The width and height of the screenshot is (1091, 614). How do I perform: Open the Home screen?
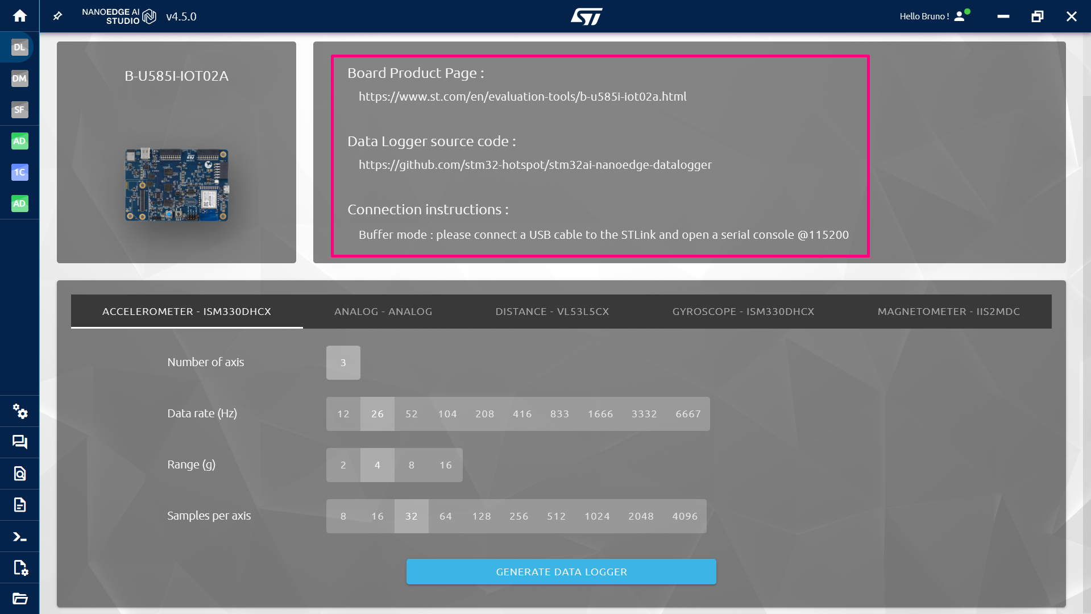[20, 16]
